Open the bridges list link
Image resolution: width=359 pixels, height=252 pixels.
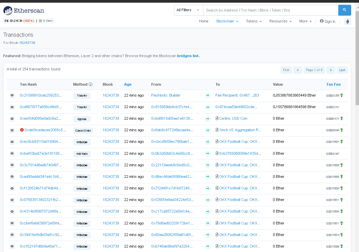coord(188,56)
